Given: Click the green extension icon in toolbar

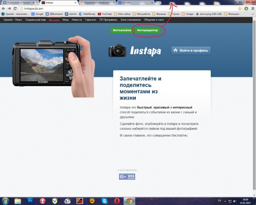Looking at the screenshot, I should [246, 9].
